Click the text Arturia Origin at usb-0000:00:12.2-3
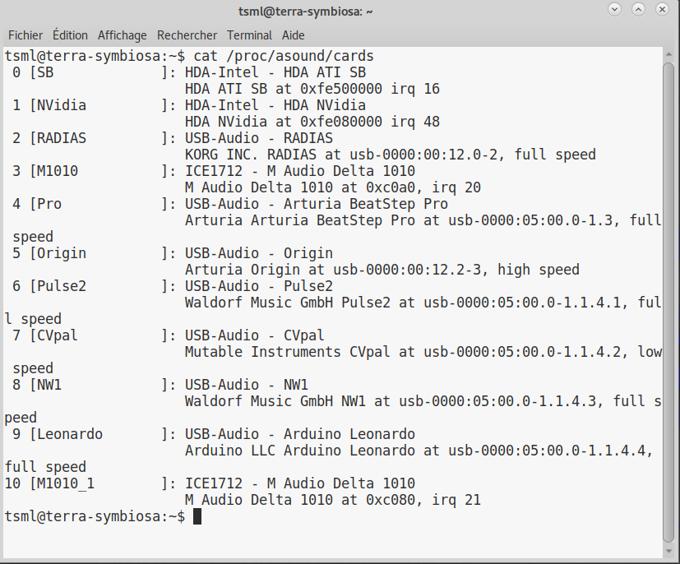The height and width of the screenshot is (564, 680). [x=333, y=270]
